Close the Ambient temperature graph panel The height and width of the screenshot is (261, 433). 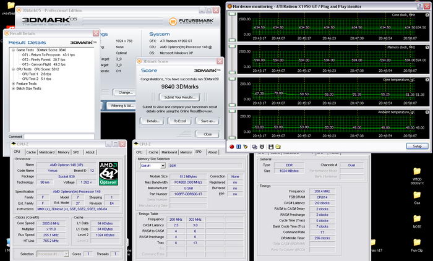(x=427, y=112)
